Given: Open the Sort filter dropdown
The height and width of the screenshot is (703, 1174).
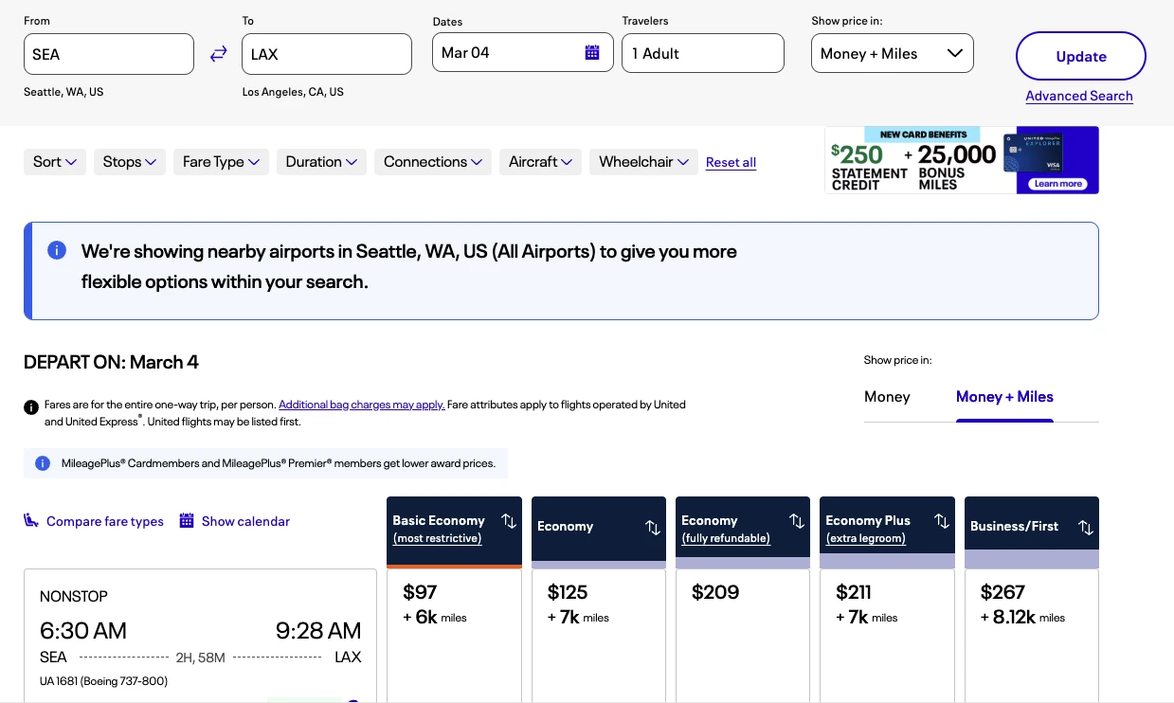Looking at the screenshot, I should (x=55, y=162).
